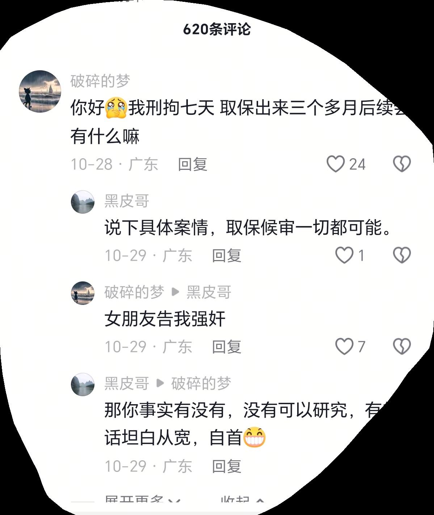Tap 黑皮哥 avatar on the last reply
Viewport: 434px width, 515px height.
pos(83,384)
